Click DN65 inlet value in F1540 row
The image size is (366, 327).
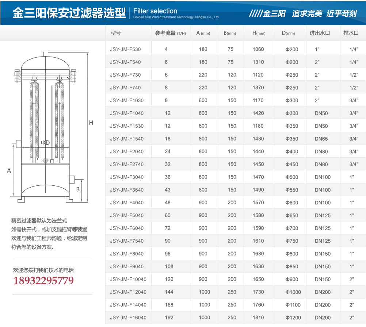(321, 139)
